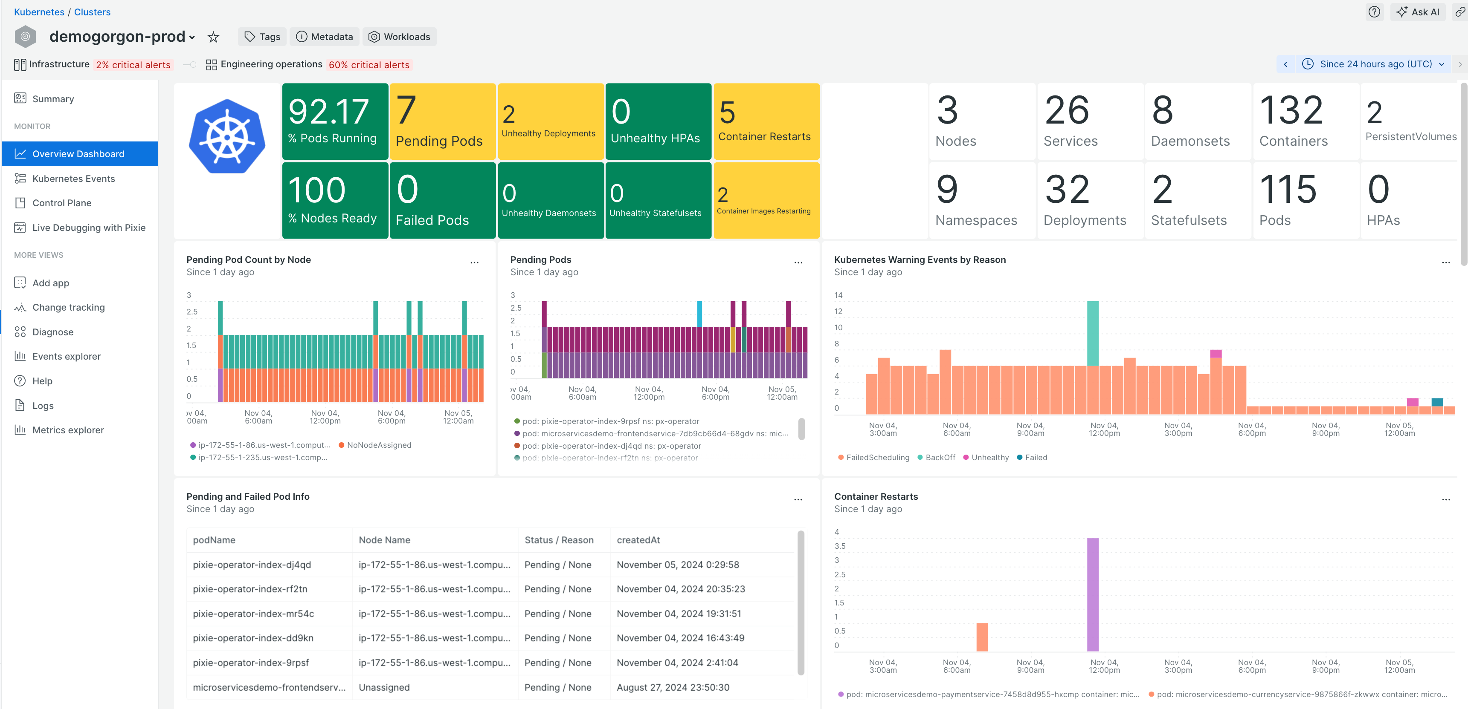Open Pending Pods chart options menu
The width and height of the screenshot is (1468, 709).
point(798,262)
